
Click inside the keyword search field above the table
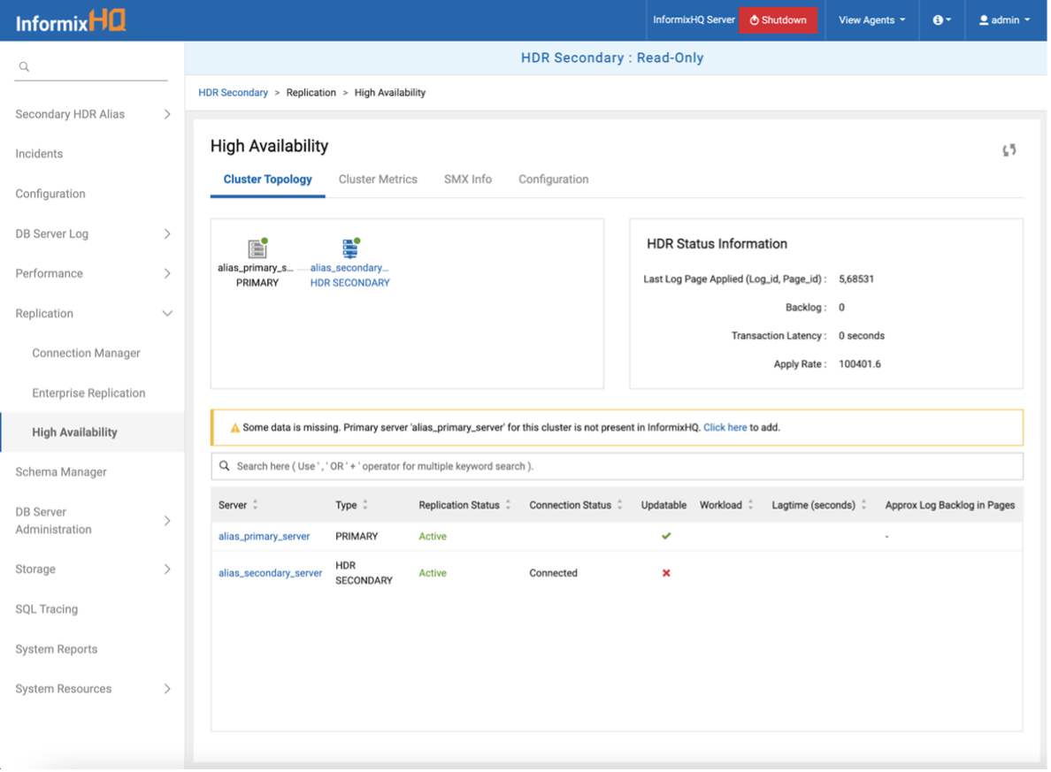click(531, 465)
